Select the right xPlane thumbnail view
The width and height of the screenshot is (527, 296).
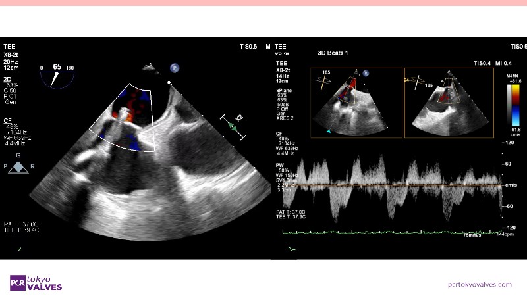448,101
